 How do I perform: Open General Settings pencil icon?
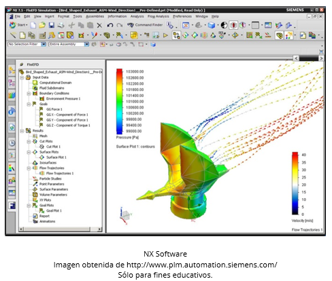pyautogui.click(x=42, y=35)
